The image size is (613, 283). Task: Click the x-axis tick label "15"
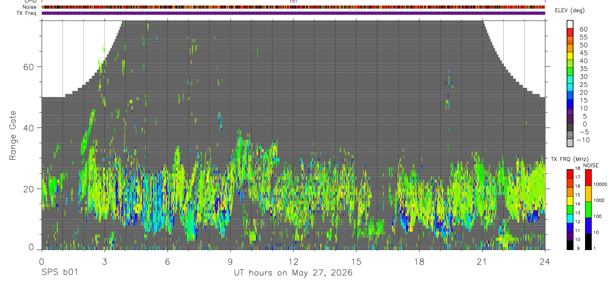(356, 261)
